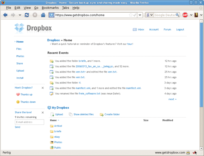Click Send to invite a friend
Viewport: 204px width, 156px height.
(17, 127)
